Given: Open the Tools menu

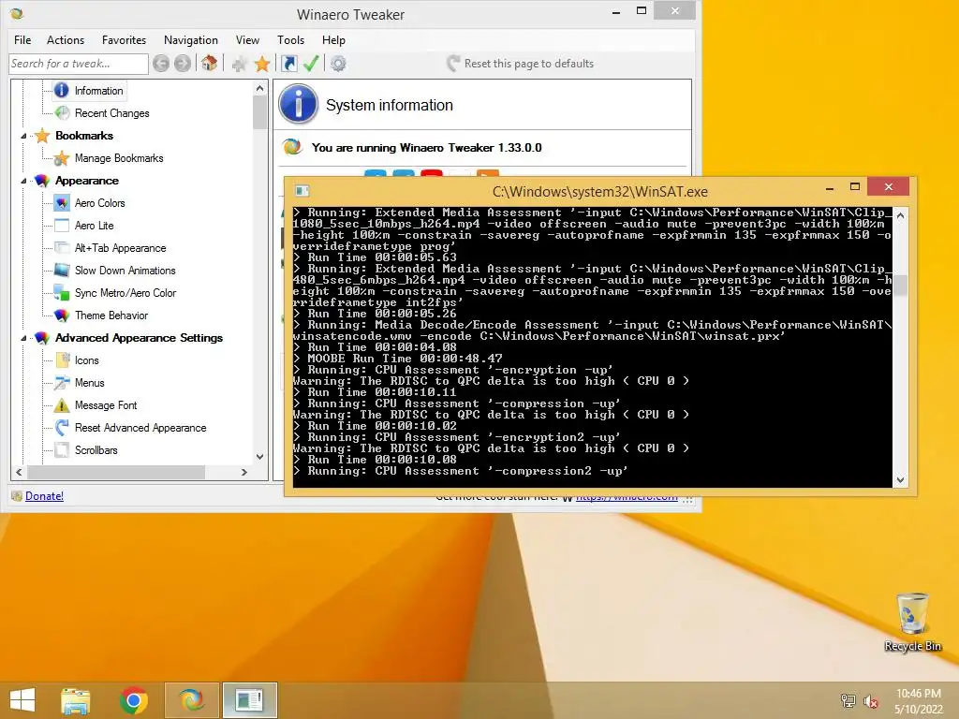Looking at the screenshot, I should point(290,39).
